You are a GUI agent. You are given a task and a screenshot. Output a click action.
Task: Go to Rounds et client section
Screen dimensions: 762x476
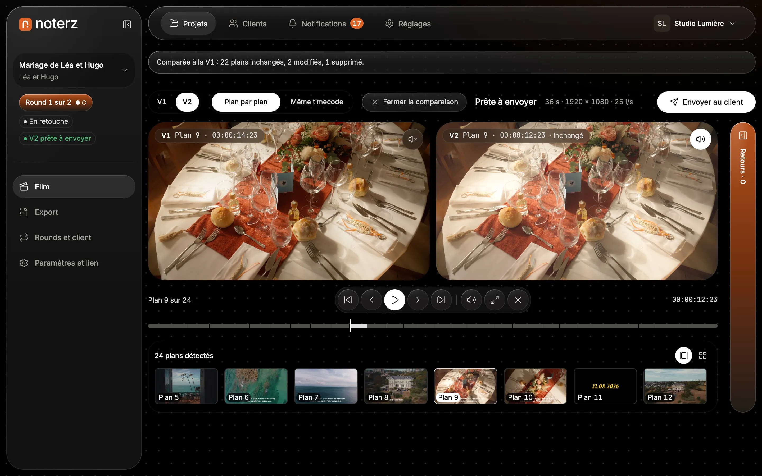point(74,237)
